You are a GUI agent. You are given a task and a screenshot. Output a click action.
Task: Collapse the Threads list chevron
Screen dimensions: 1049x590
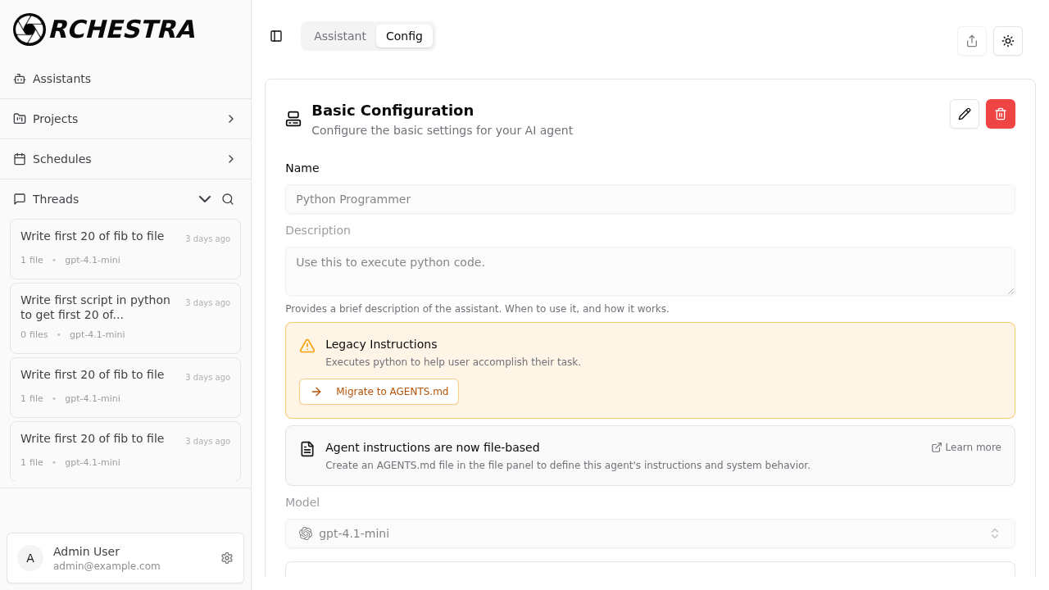[205, 199]
